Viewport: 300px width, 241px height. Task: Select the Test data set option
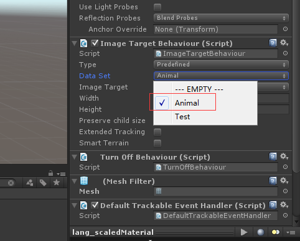tap(205, 117)
